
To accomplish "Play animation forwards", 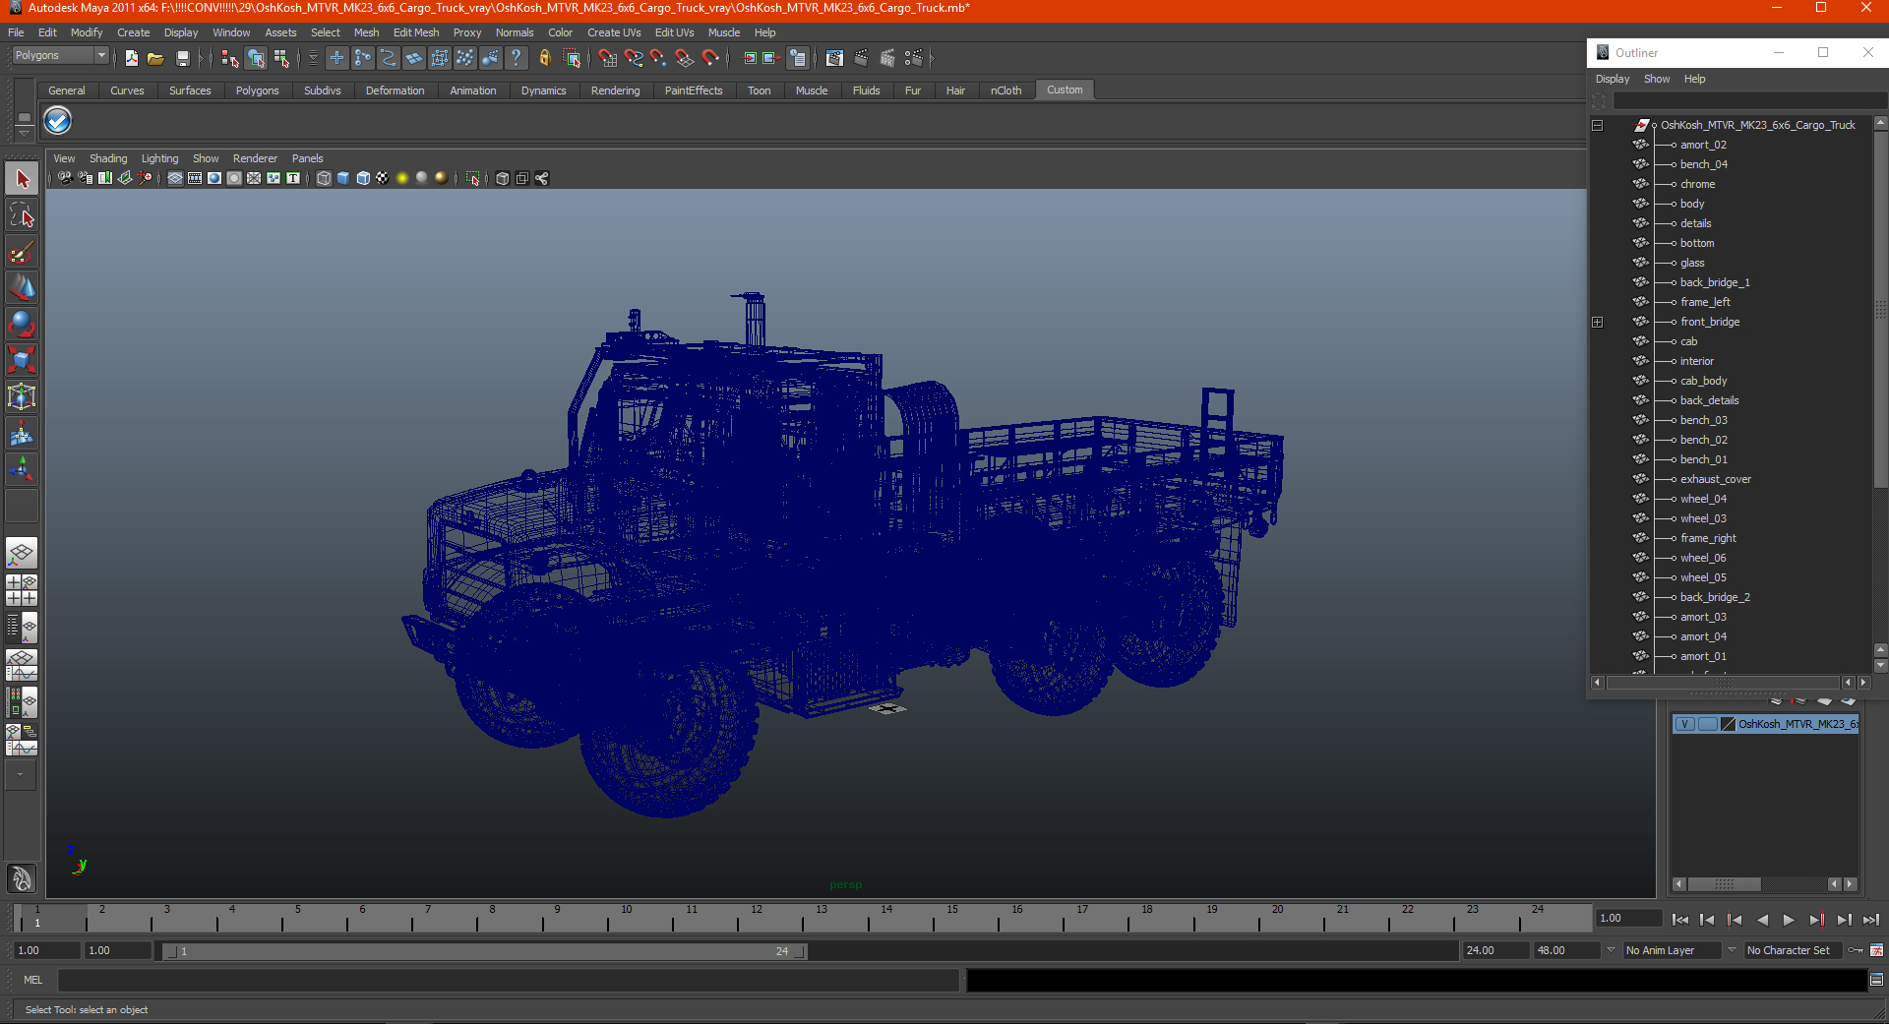I will point(1789,920).
